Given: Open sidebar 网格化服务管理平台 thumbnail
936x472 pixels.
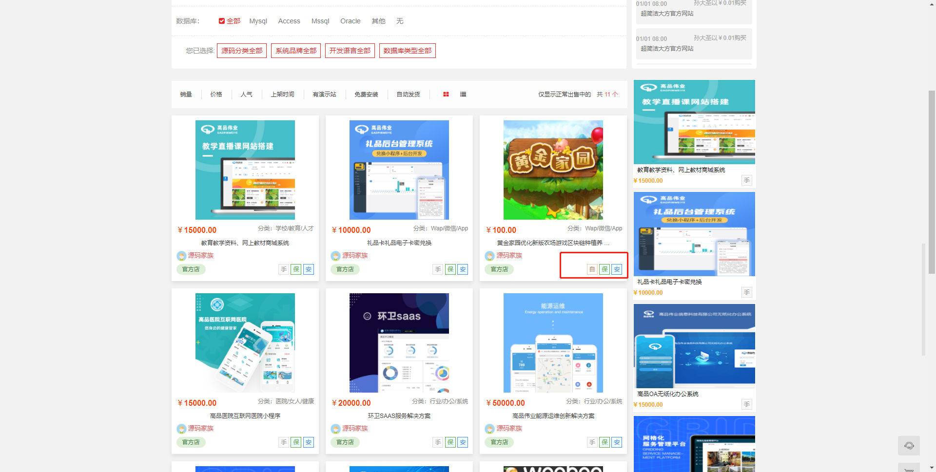Looking at the screenshot, I should (x=694, y=444).
